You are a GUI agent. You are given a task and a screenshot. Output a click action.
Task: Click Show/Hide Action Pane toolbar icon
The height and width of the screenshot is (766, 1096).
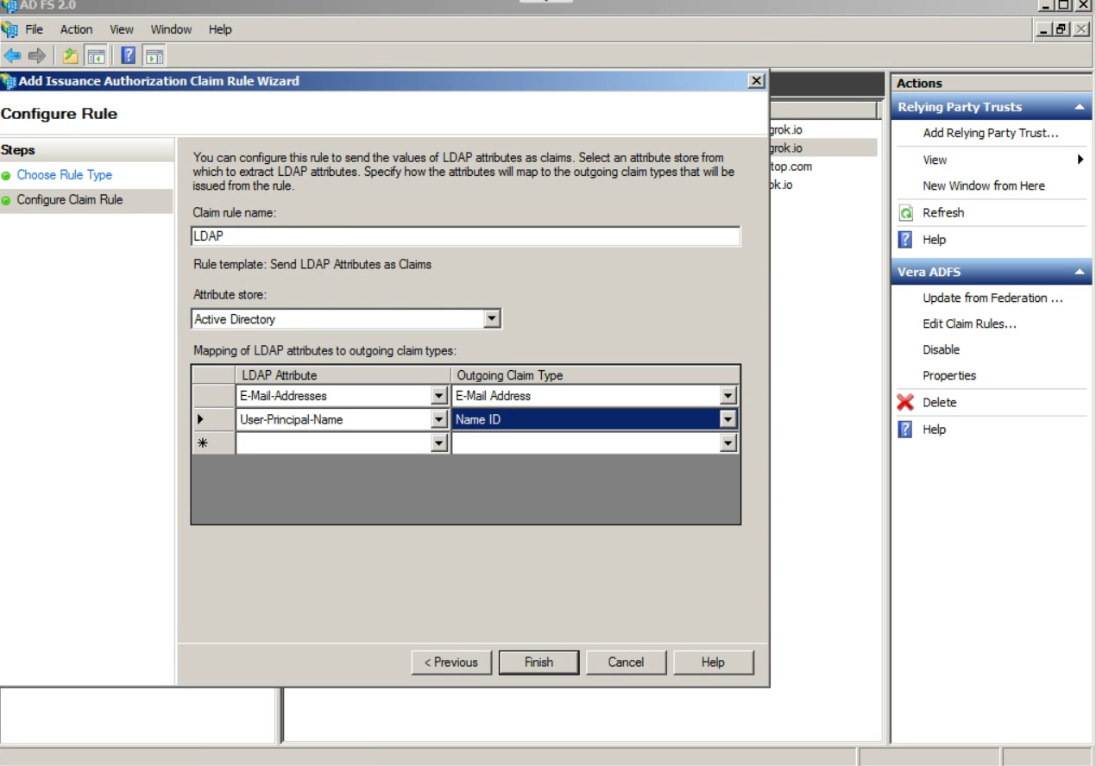(154, 56)
